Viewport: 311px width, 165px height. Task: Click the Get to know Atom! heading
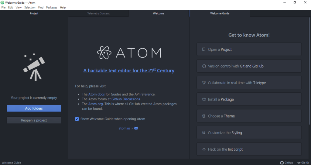click(249, 35)
